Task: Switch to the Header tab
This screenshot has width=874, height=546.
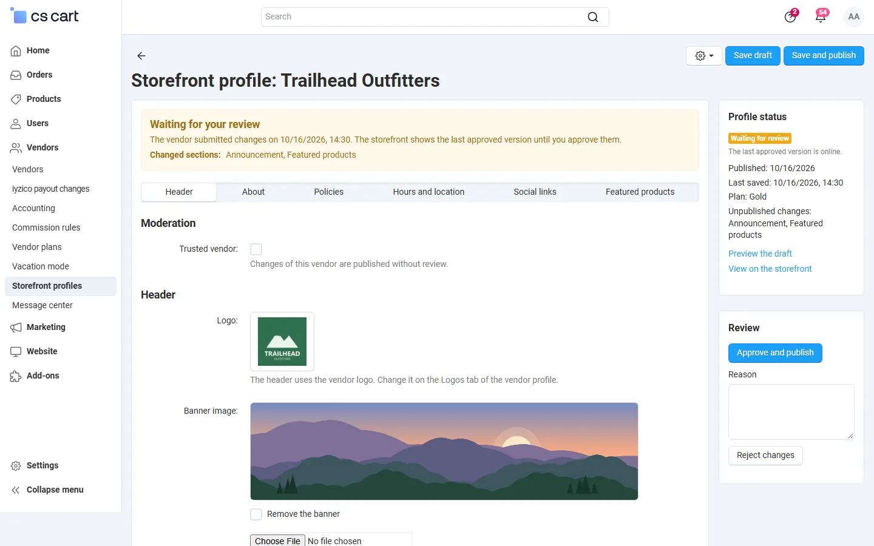Action: click(179, 192)
